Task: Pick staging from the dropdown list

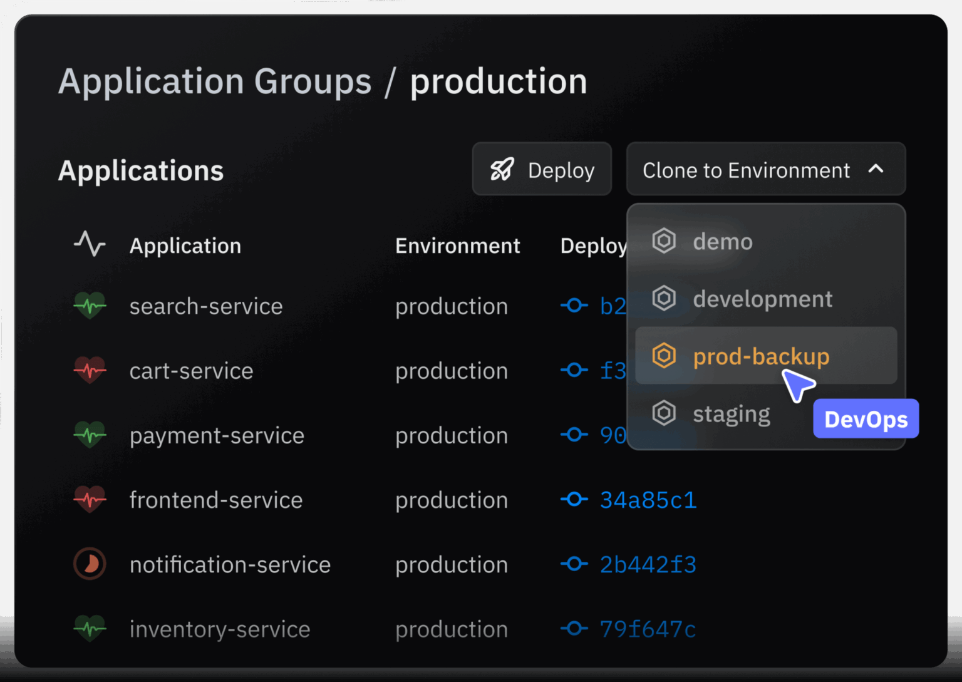Action: pos(731,414)
